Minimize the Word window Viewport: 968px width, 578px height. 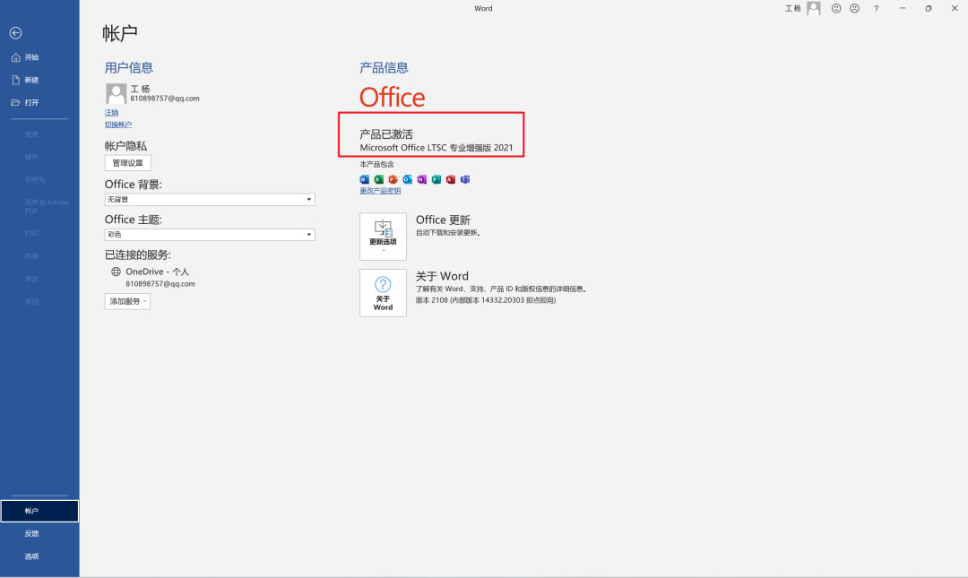pyautogui.click(x=903, y=9)
